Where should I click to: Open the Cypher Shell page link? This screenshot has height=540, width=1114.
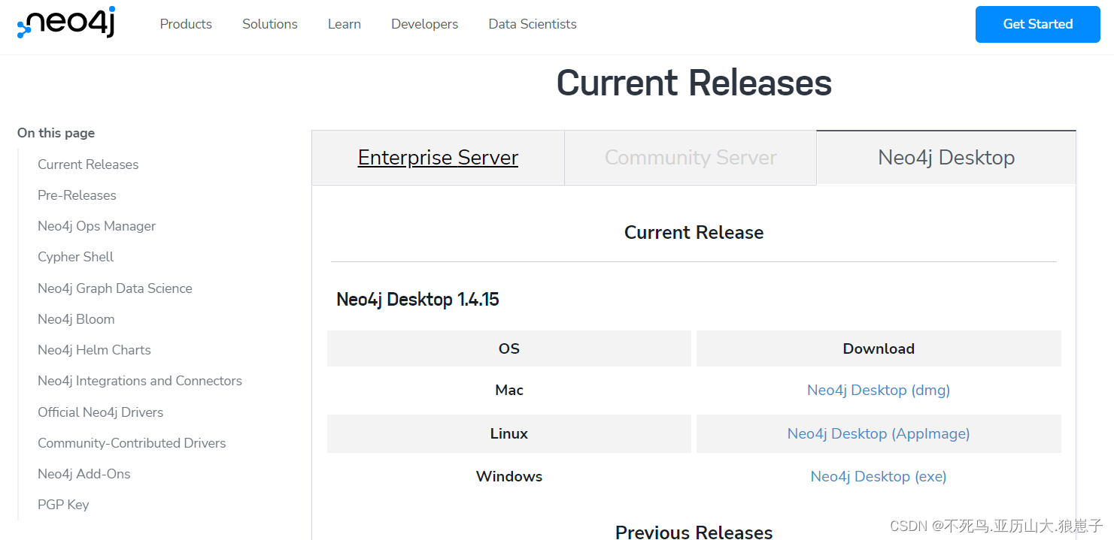pos(75,256)
